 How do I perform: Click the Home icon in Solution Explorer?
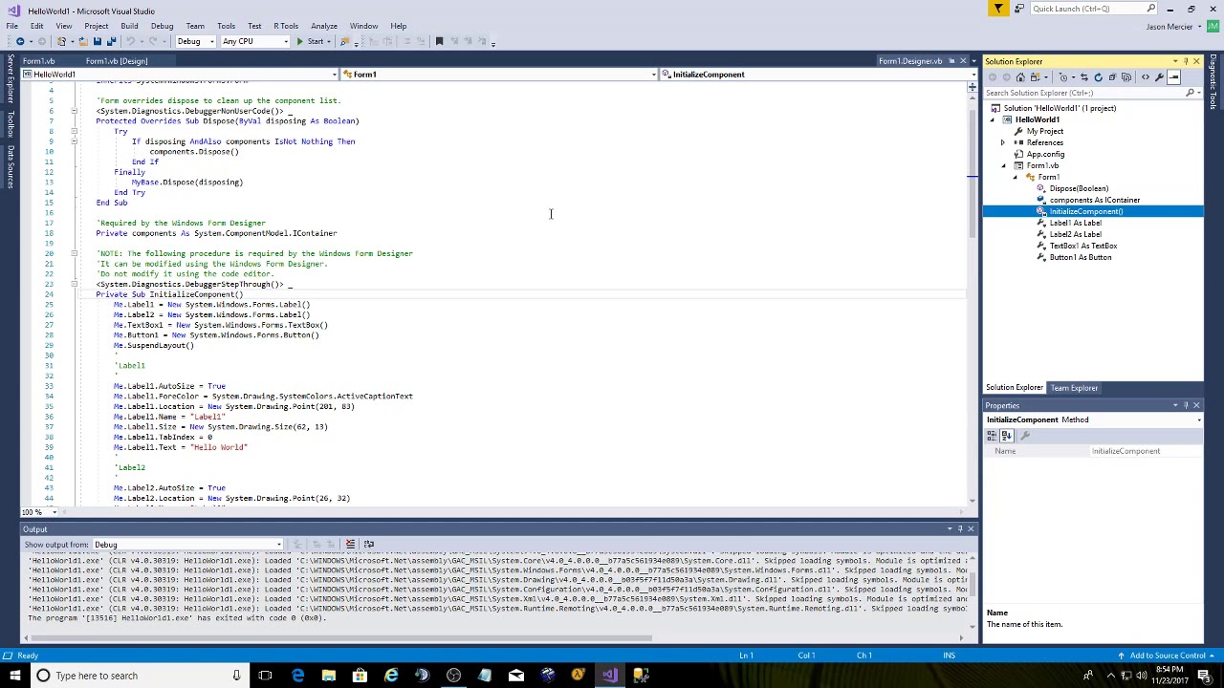1020,77
